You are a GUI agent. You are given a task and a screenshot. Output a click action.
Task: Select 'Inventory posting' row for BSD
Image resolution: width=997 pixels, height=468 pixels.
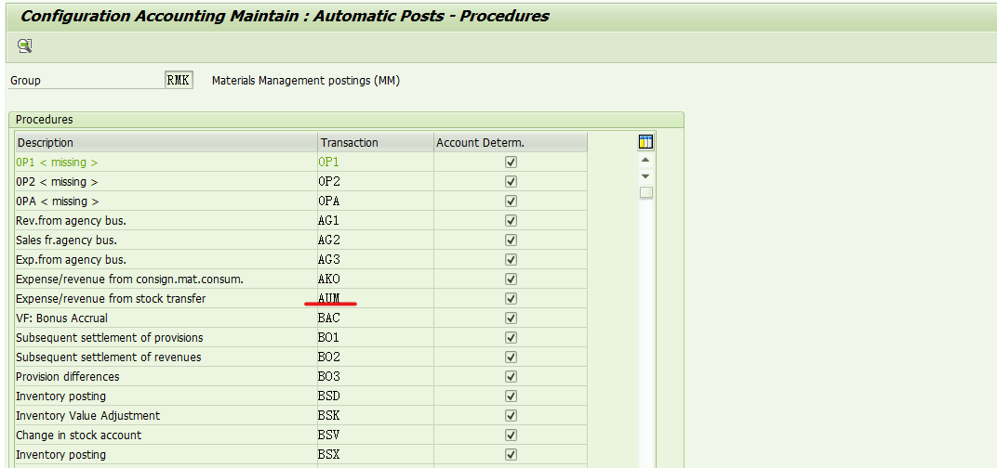166,396
